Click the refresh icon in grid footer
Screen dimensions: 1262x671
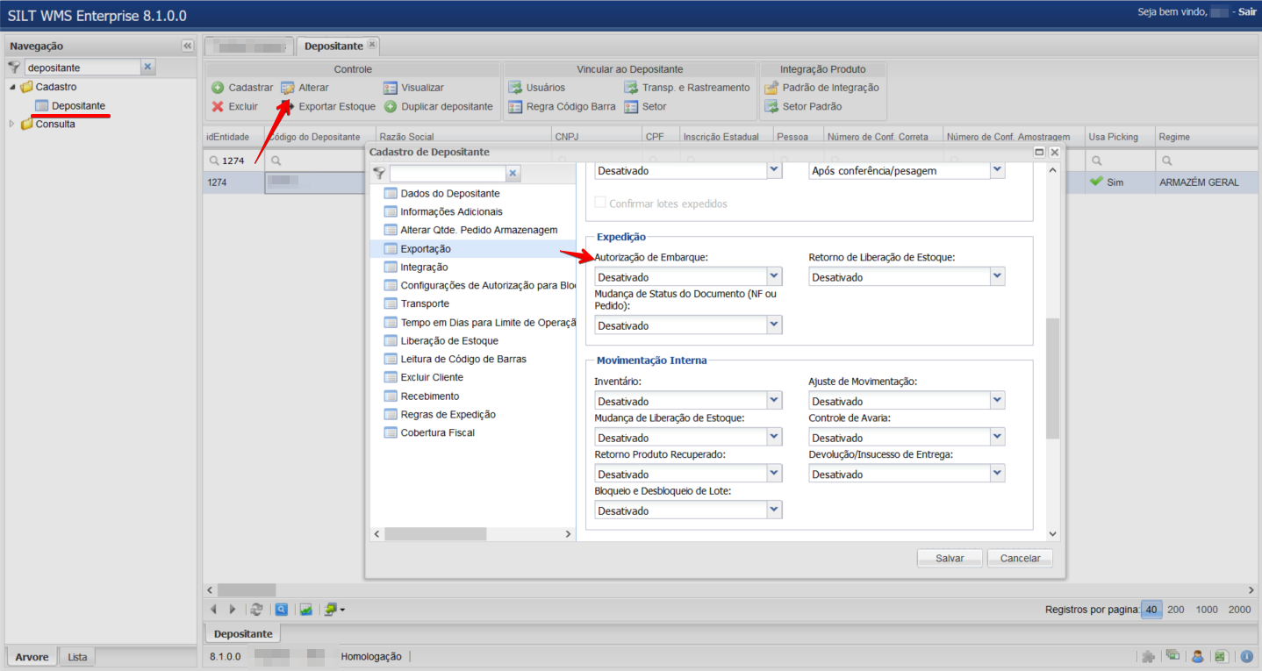[256, 609]
